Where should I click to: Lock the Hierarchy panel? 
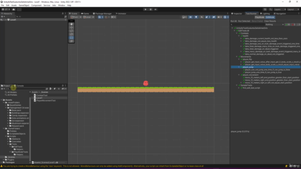(x=63, y=14)
